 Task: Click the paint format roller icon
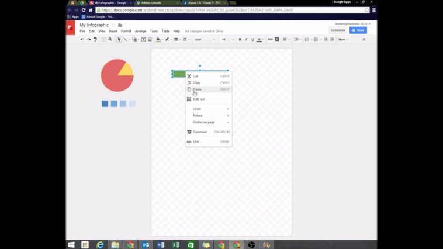(x=95, y=39)
